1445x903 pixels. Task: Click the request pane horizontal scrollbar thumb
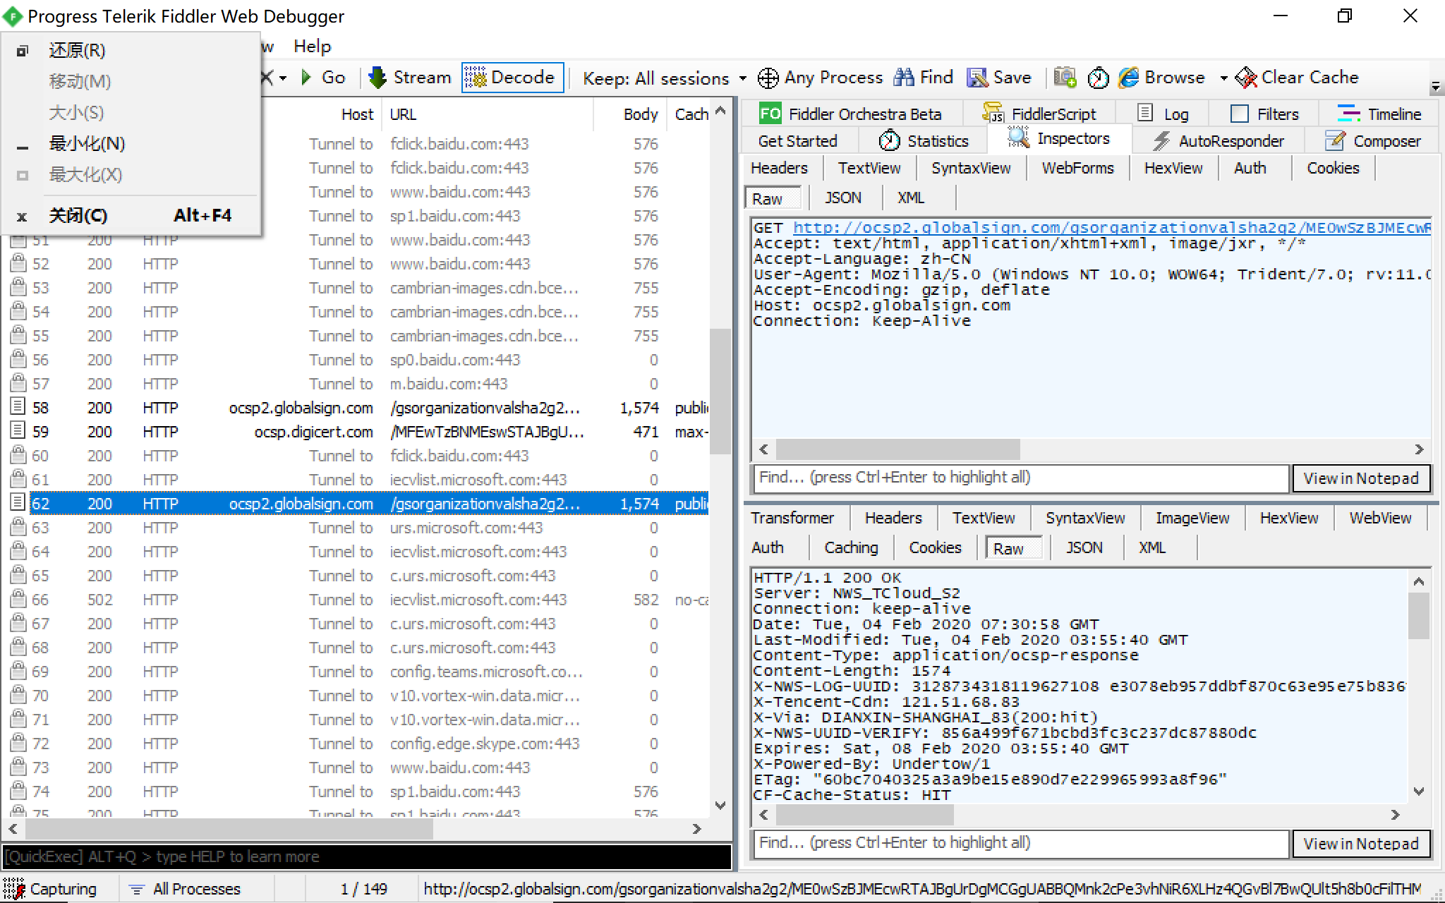tap(897, 449)
